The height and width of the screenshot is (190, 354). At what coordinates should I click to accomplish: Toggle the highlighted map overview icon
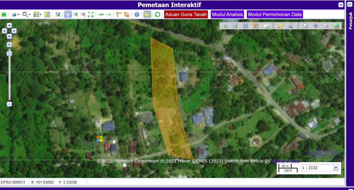click(147, 14)
